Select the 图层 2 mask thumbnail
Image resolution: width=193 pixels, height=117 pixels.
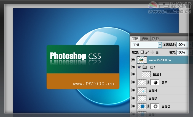point(155,106)
